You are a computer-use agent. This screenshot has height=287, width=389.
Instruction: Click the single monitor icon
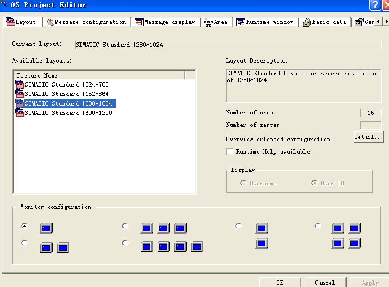pyautogui.click(x=46, y=228)
